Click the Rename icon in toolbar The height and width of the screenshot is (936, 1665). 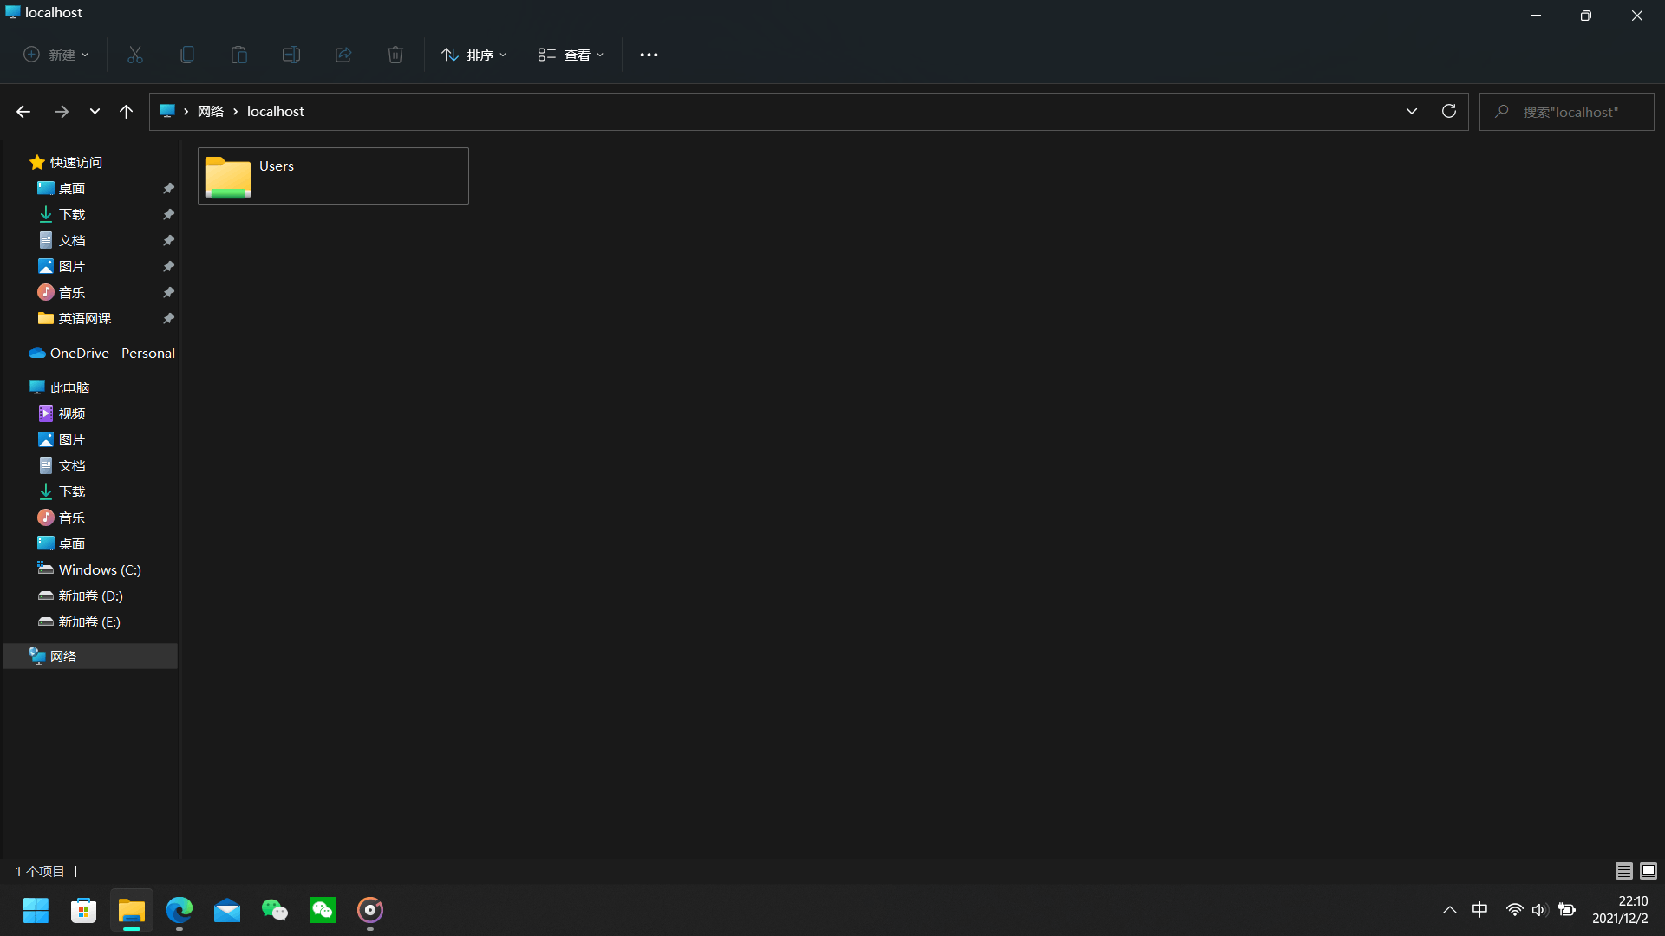[291, 55]
